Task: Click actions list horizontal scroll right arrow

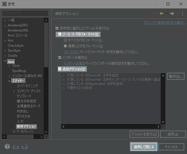Action: [158, 126]
